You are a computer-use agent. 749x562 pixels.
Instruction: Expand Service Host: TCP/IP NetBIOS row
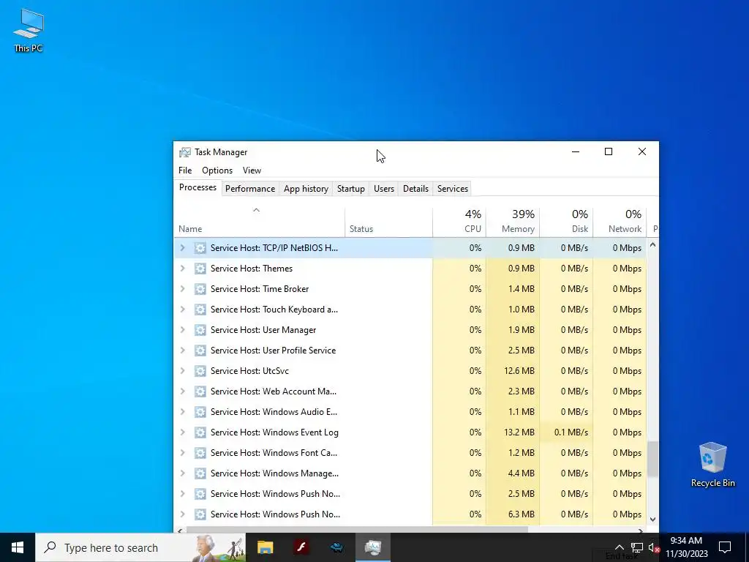182,247
